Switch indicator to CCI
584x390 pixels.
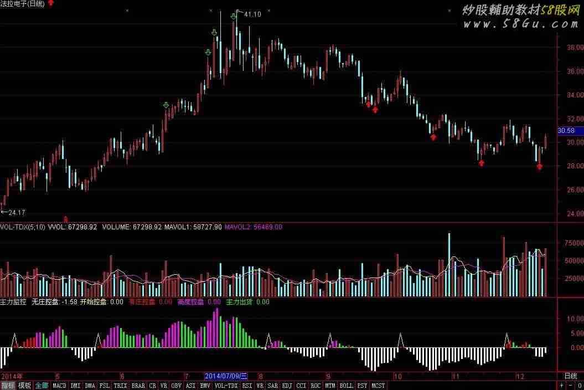(x=301, y=386)
